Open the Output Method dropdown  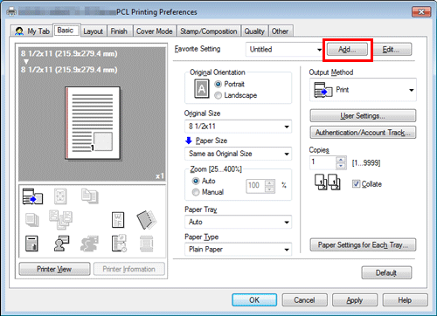coord(363,90)
